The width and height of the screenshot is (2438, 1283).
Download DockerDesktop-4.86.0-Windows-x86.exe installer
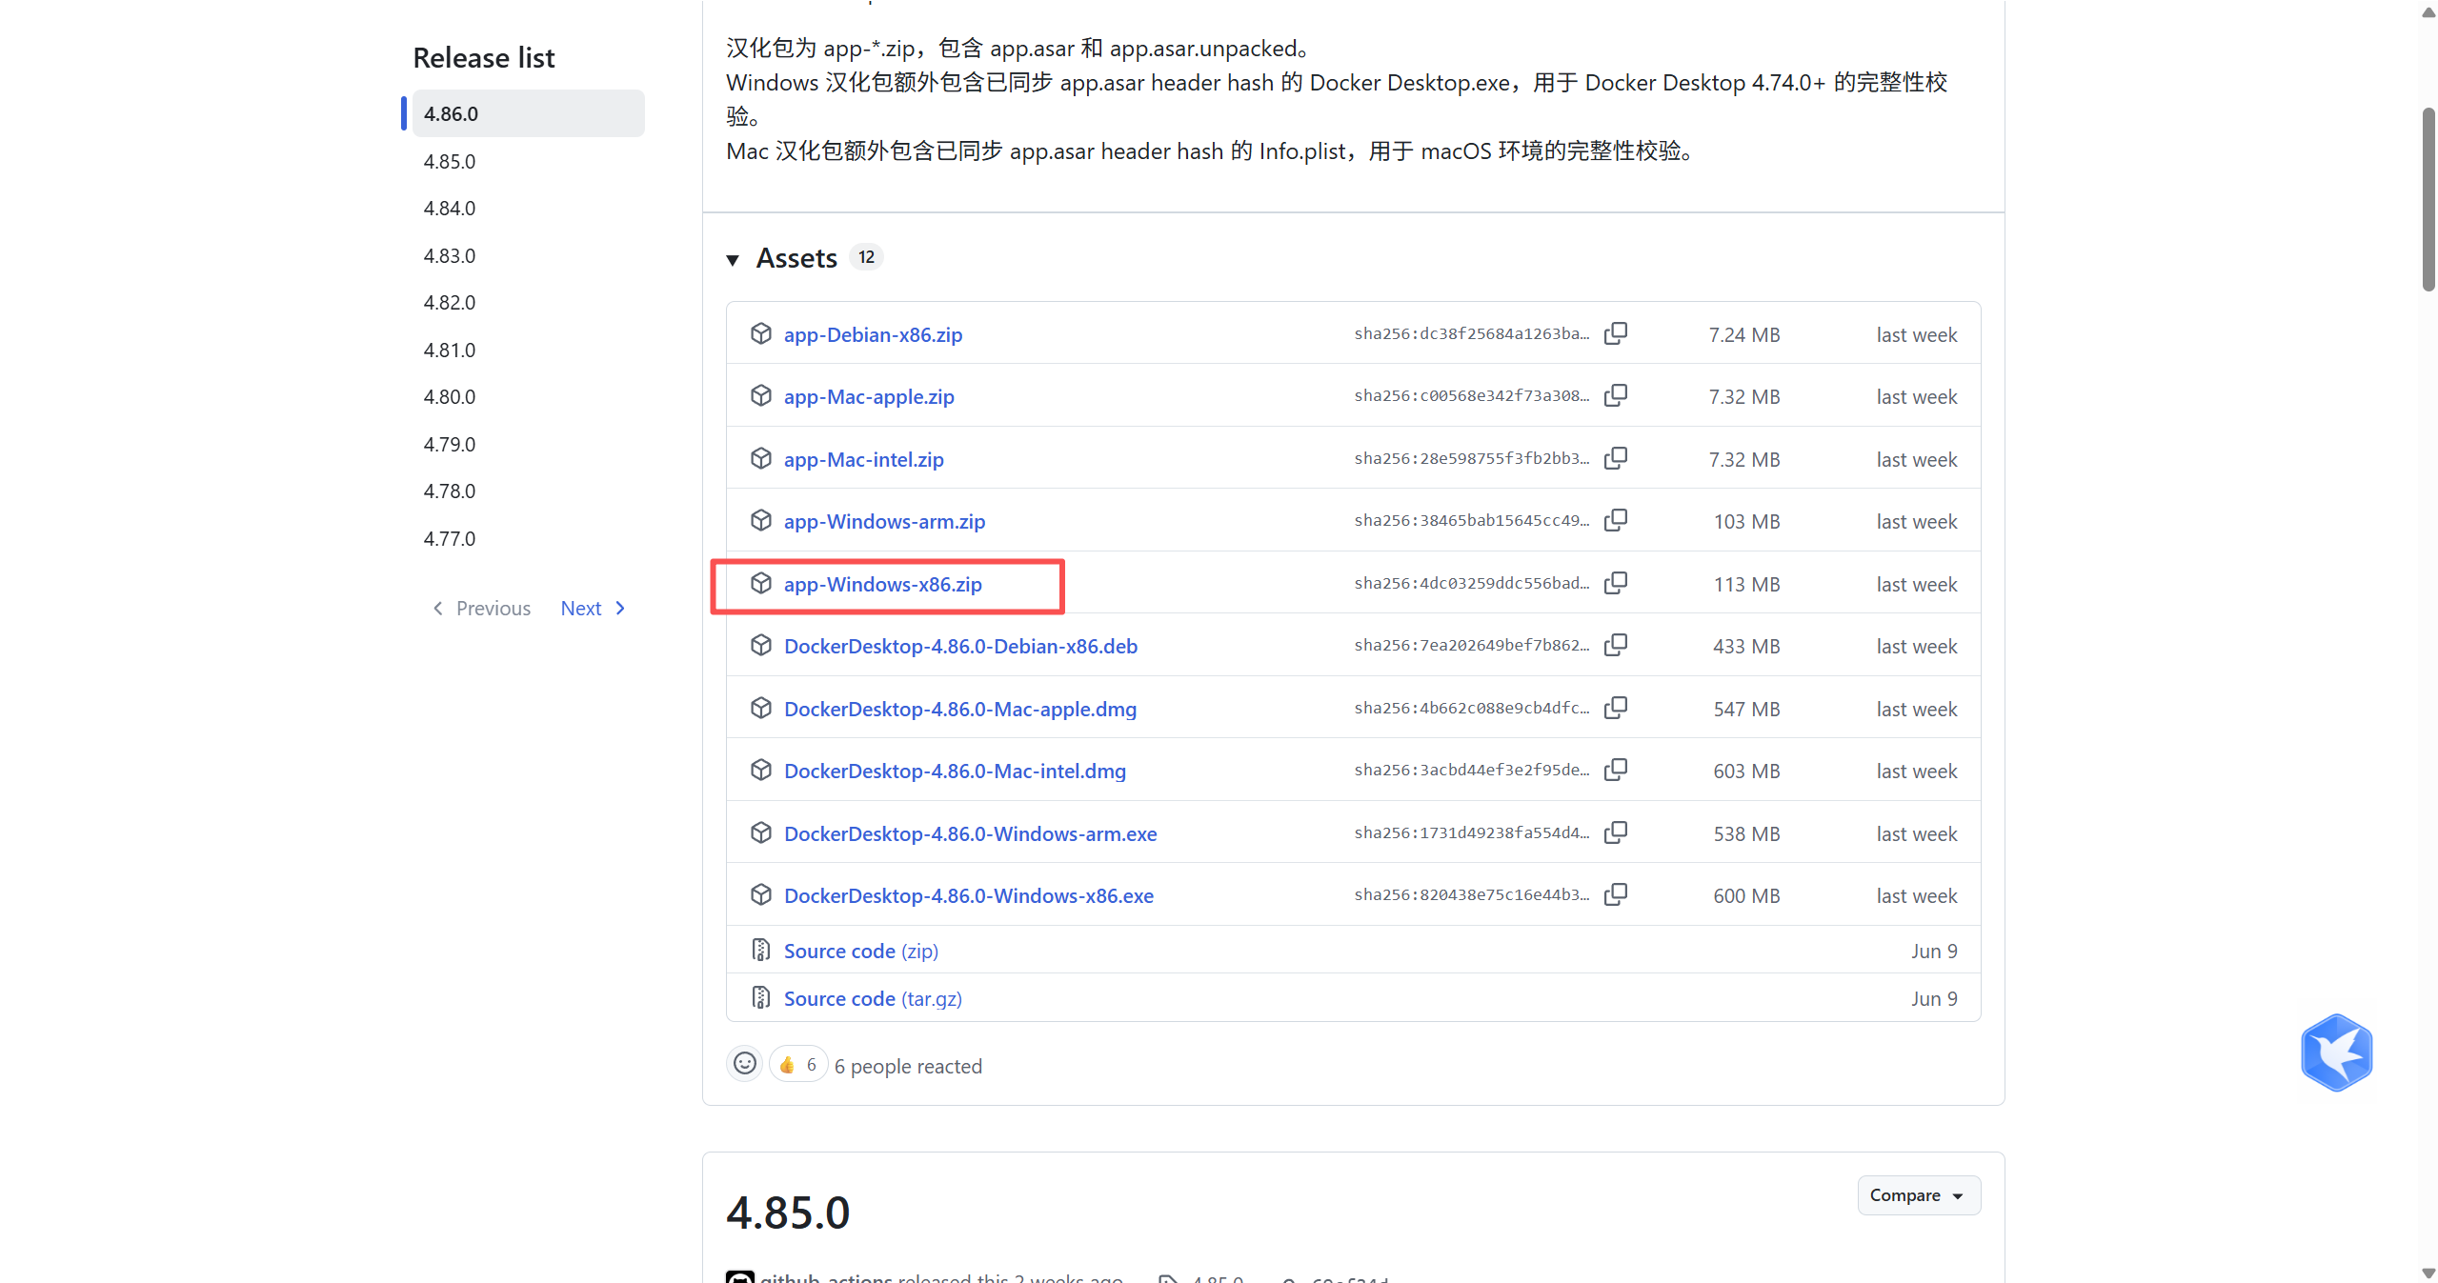[968, 895]
